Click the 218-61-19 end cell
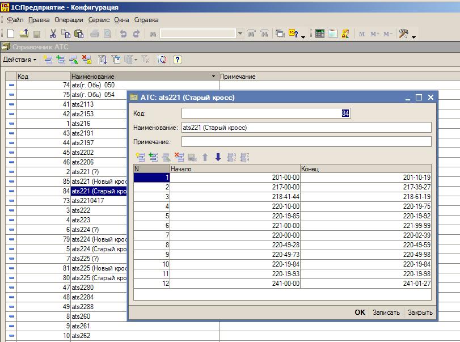 pyautogui.click(x=366, y=196)
